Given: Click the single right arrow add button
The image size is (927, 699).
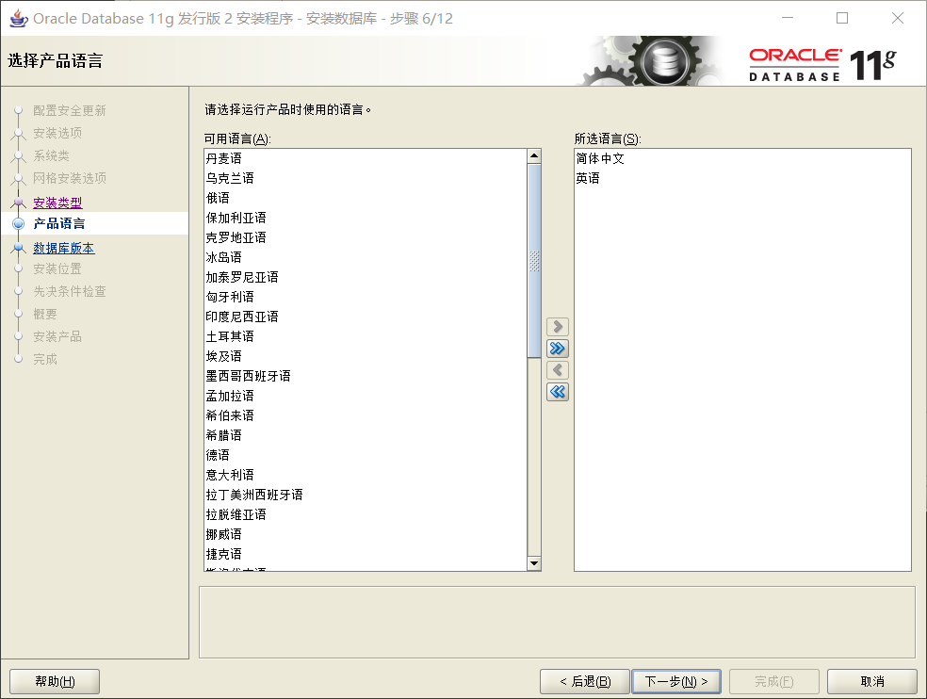Looking at the screenshot, I should click(558, 327).
